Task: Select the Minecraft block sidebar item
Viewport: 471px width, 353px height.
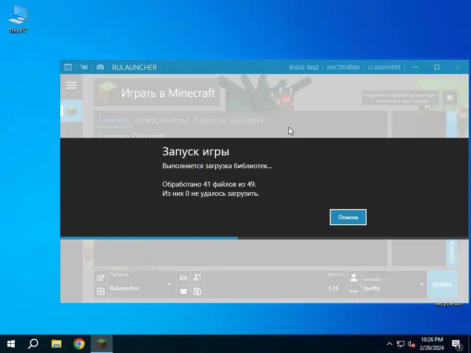Action: (x=71, y=111)
